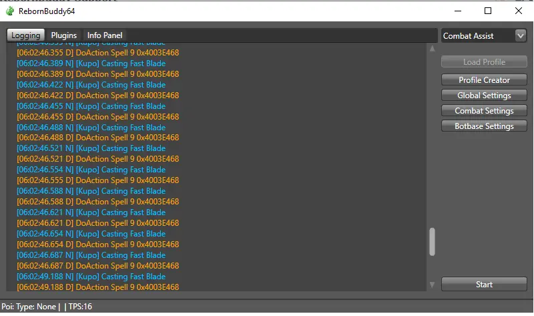Close the RebornBuddy64 window
The image size is (534, 316).
click(519, 11)
